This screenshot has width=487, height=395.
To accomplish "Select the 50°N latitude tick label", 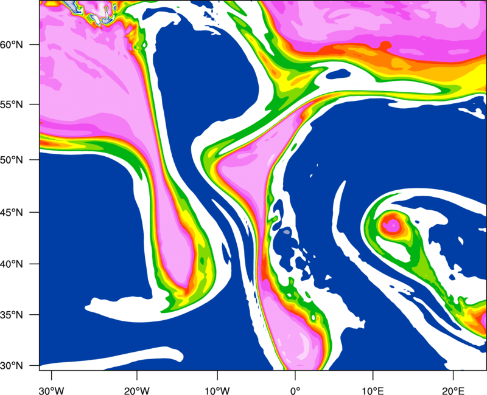I will pyautogui.click(x=23, y=160).
